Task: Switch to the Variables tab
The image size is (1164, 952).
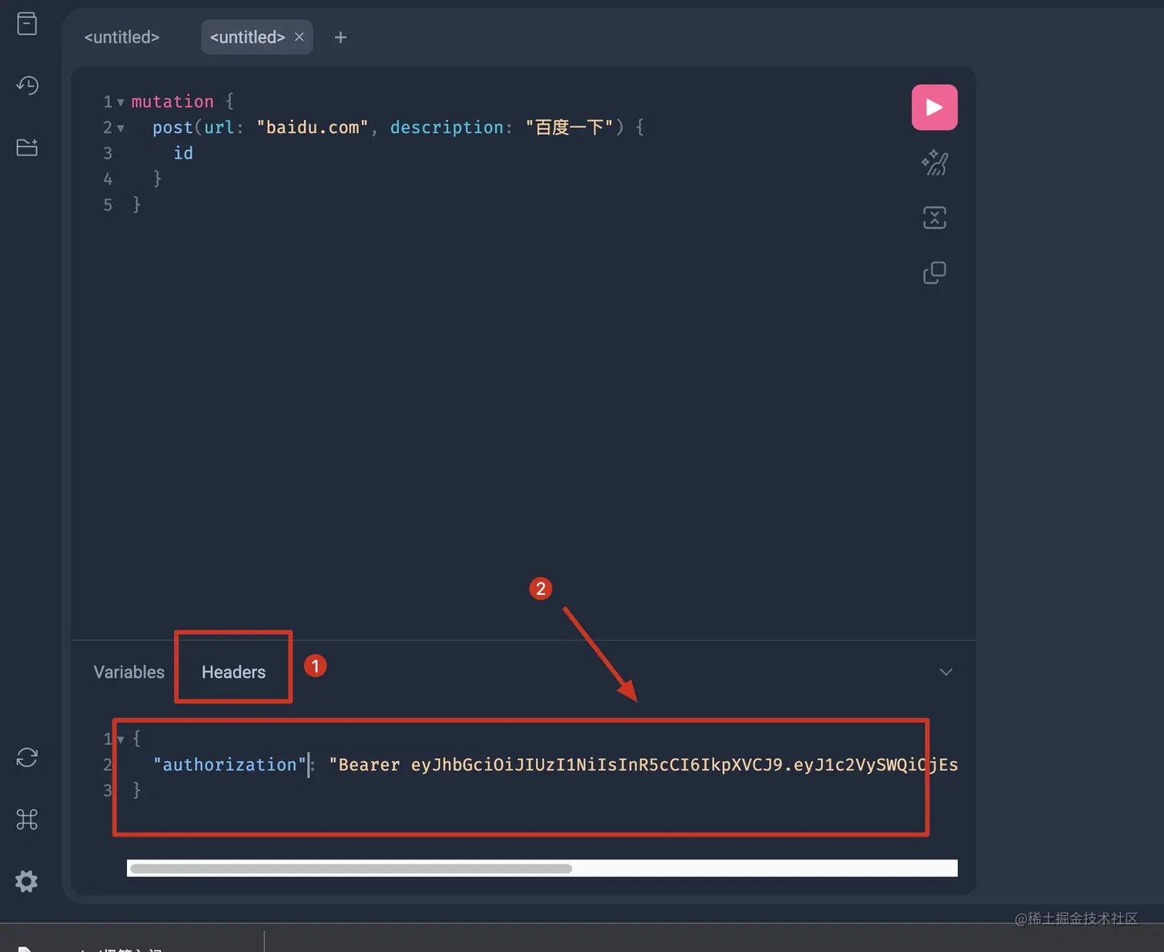Action: pyautogui.click(x=129, y=672)
